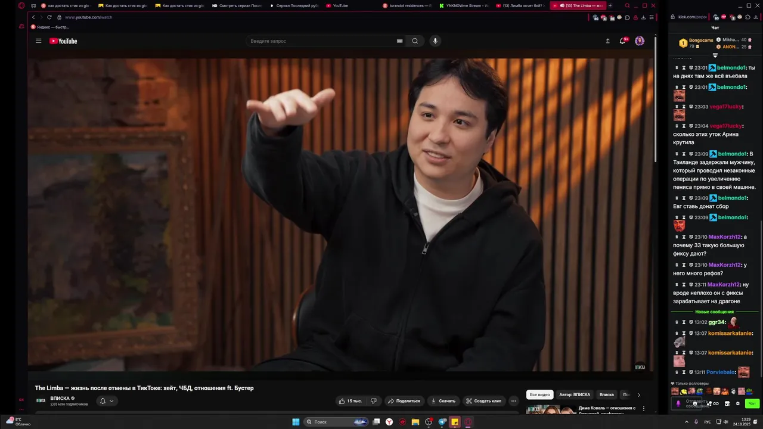Open File Explorer from the taskbar
Screen dimensions: 763x429
pyautogui.click(x=415, y=422)
